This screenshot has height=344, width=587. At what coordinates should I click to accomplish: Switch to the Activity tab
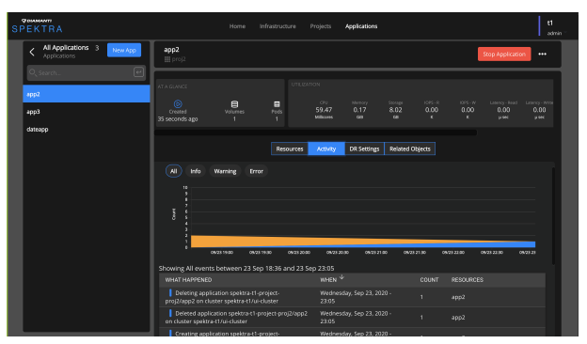(326, 149)
